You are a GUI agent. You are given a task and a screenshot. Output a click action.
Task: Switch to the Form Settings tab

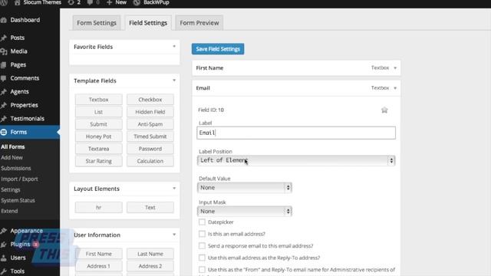[97, 23]
